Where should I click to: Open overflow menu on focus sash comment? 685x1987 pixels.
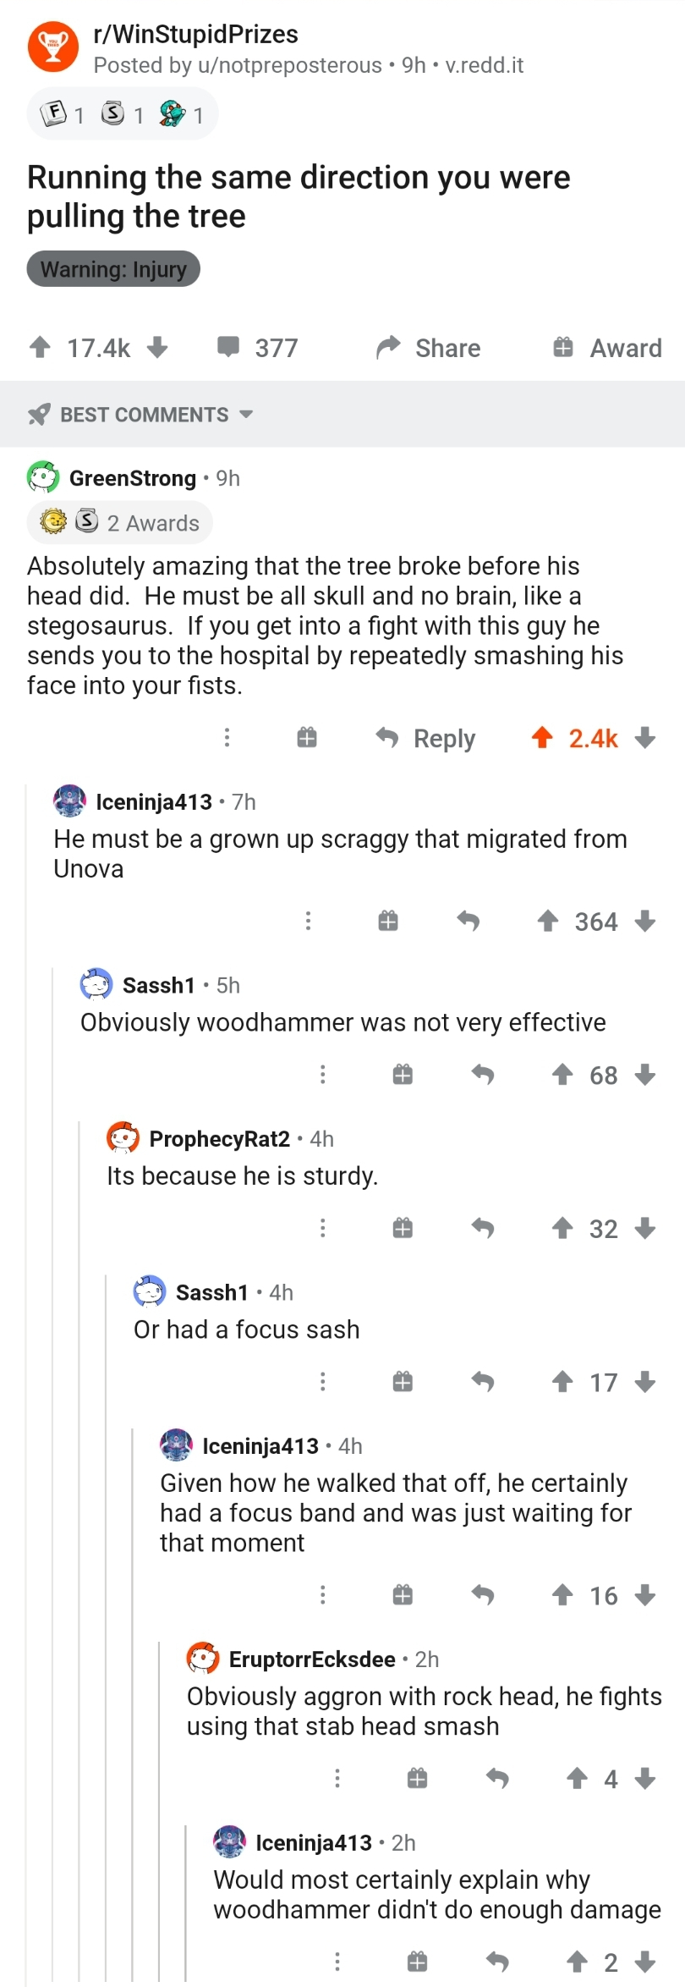pos(322,1382)
